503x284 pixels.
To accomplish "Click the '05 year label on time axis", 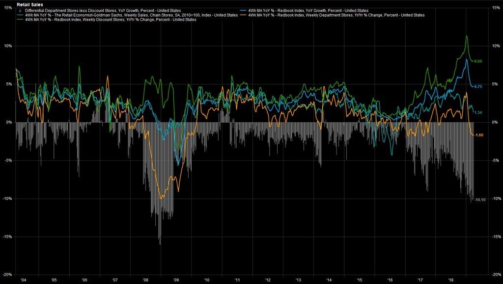I will pyautogui.click(x=54, y=280).
